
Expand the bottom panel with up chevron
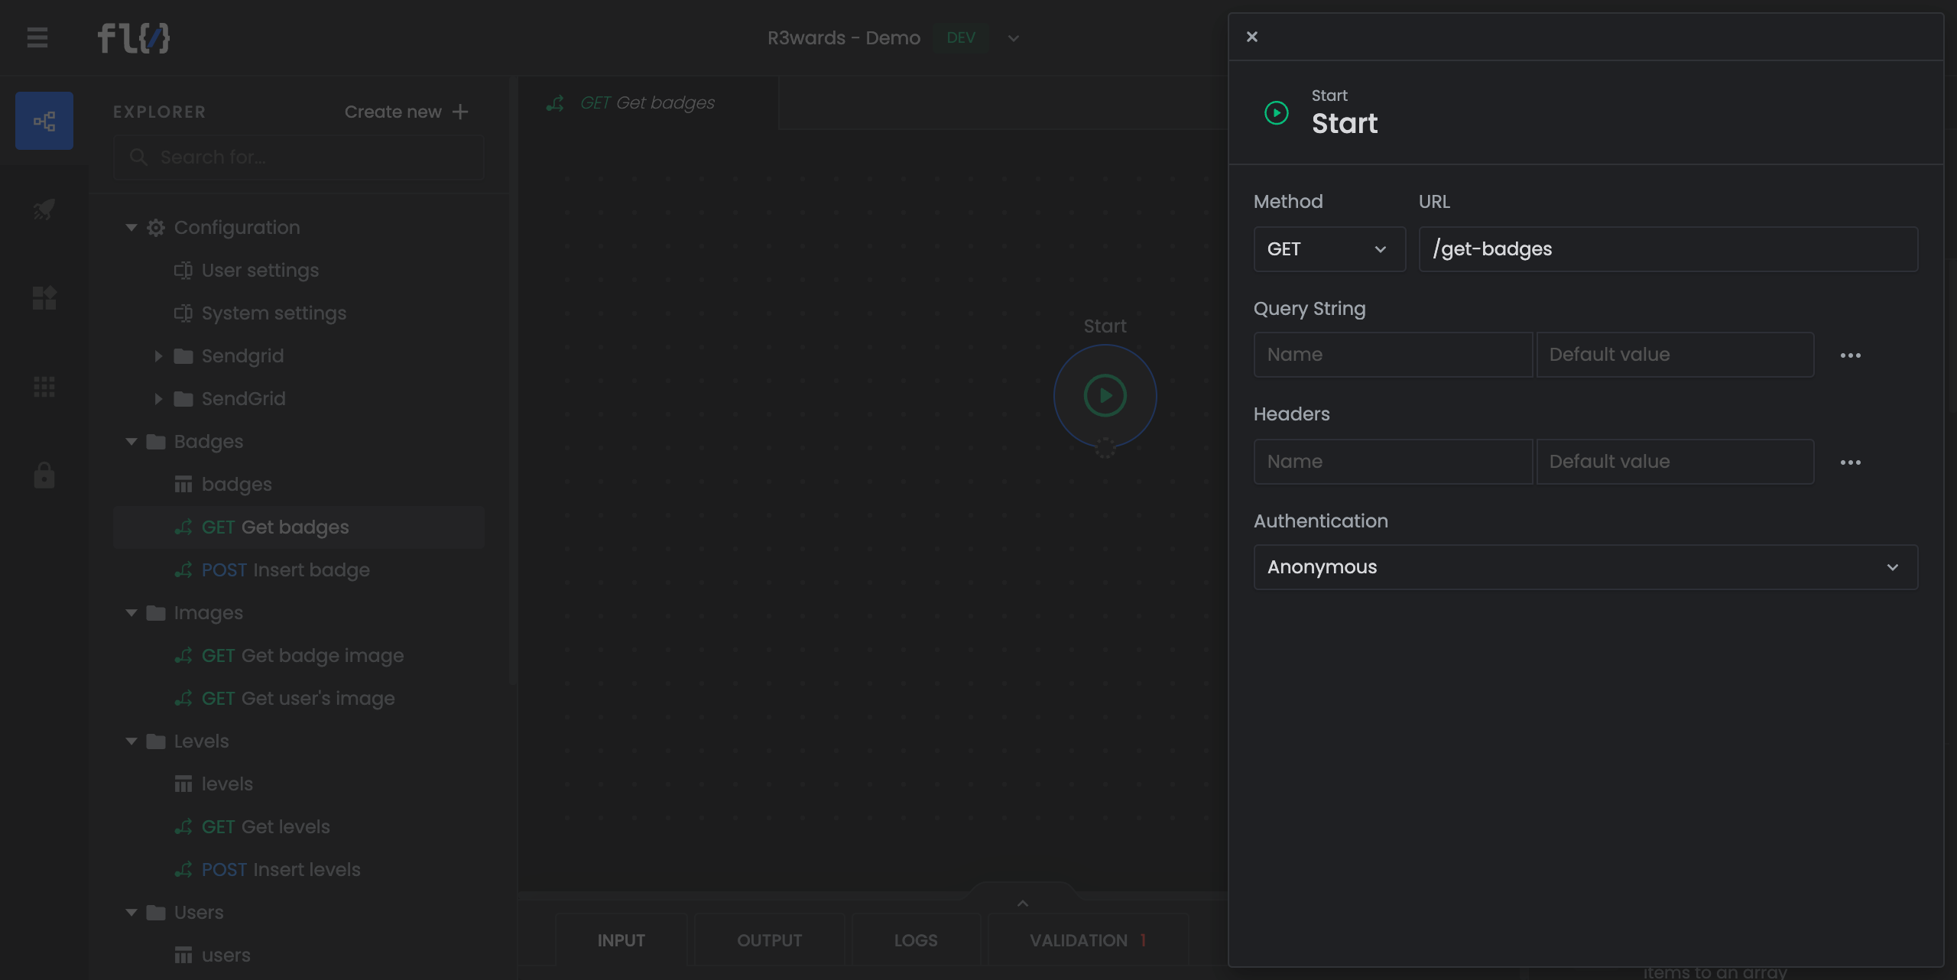click(1023, 904)
